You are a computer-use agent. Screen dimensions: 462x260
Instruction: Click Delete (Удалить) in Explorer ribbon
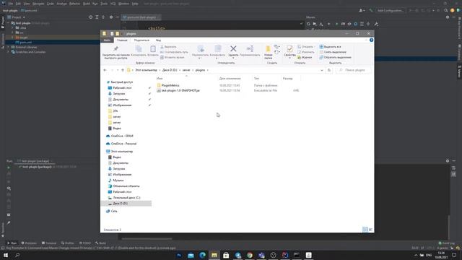point(233,51)
